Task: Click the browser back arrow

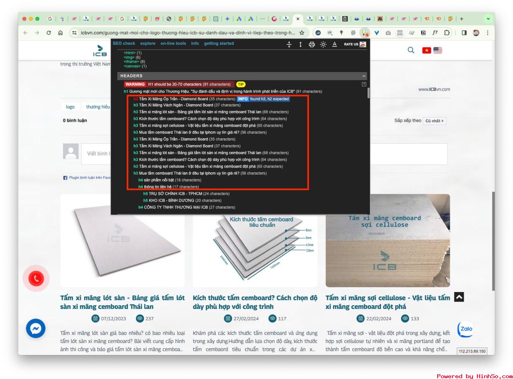Action: (25, 33)
